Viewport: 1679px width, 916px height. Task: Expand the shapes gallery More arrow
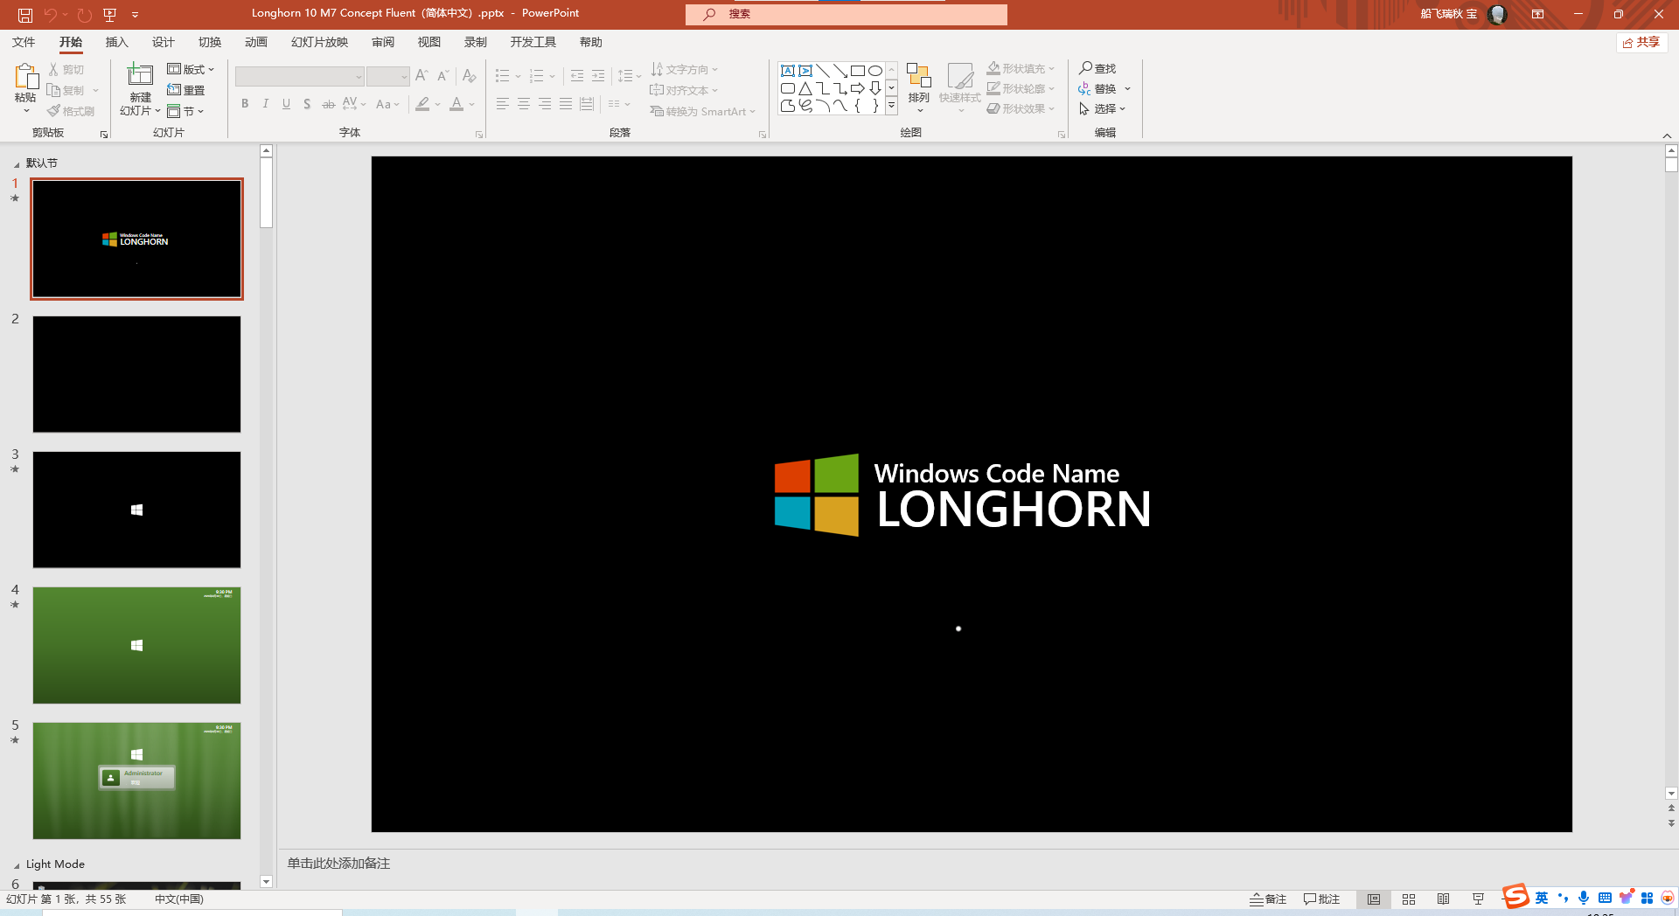[x=891, y=106]
